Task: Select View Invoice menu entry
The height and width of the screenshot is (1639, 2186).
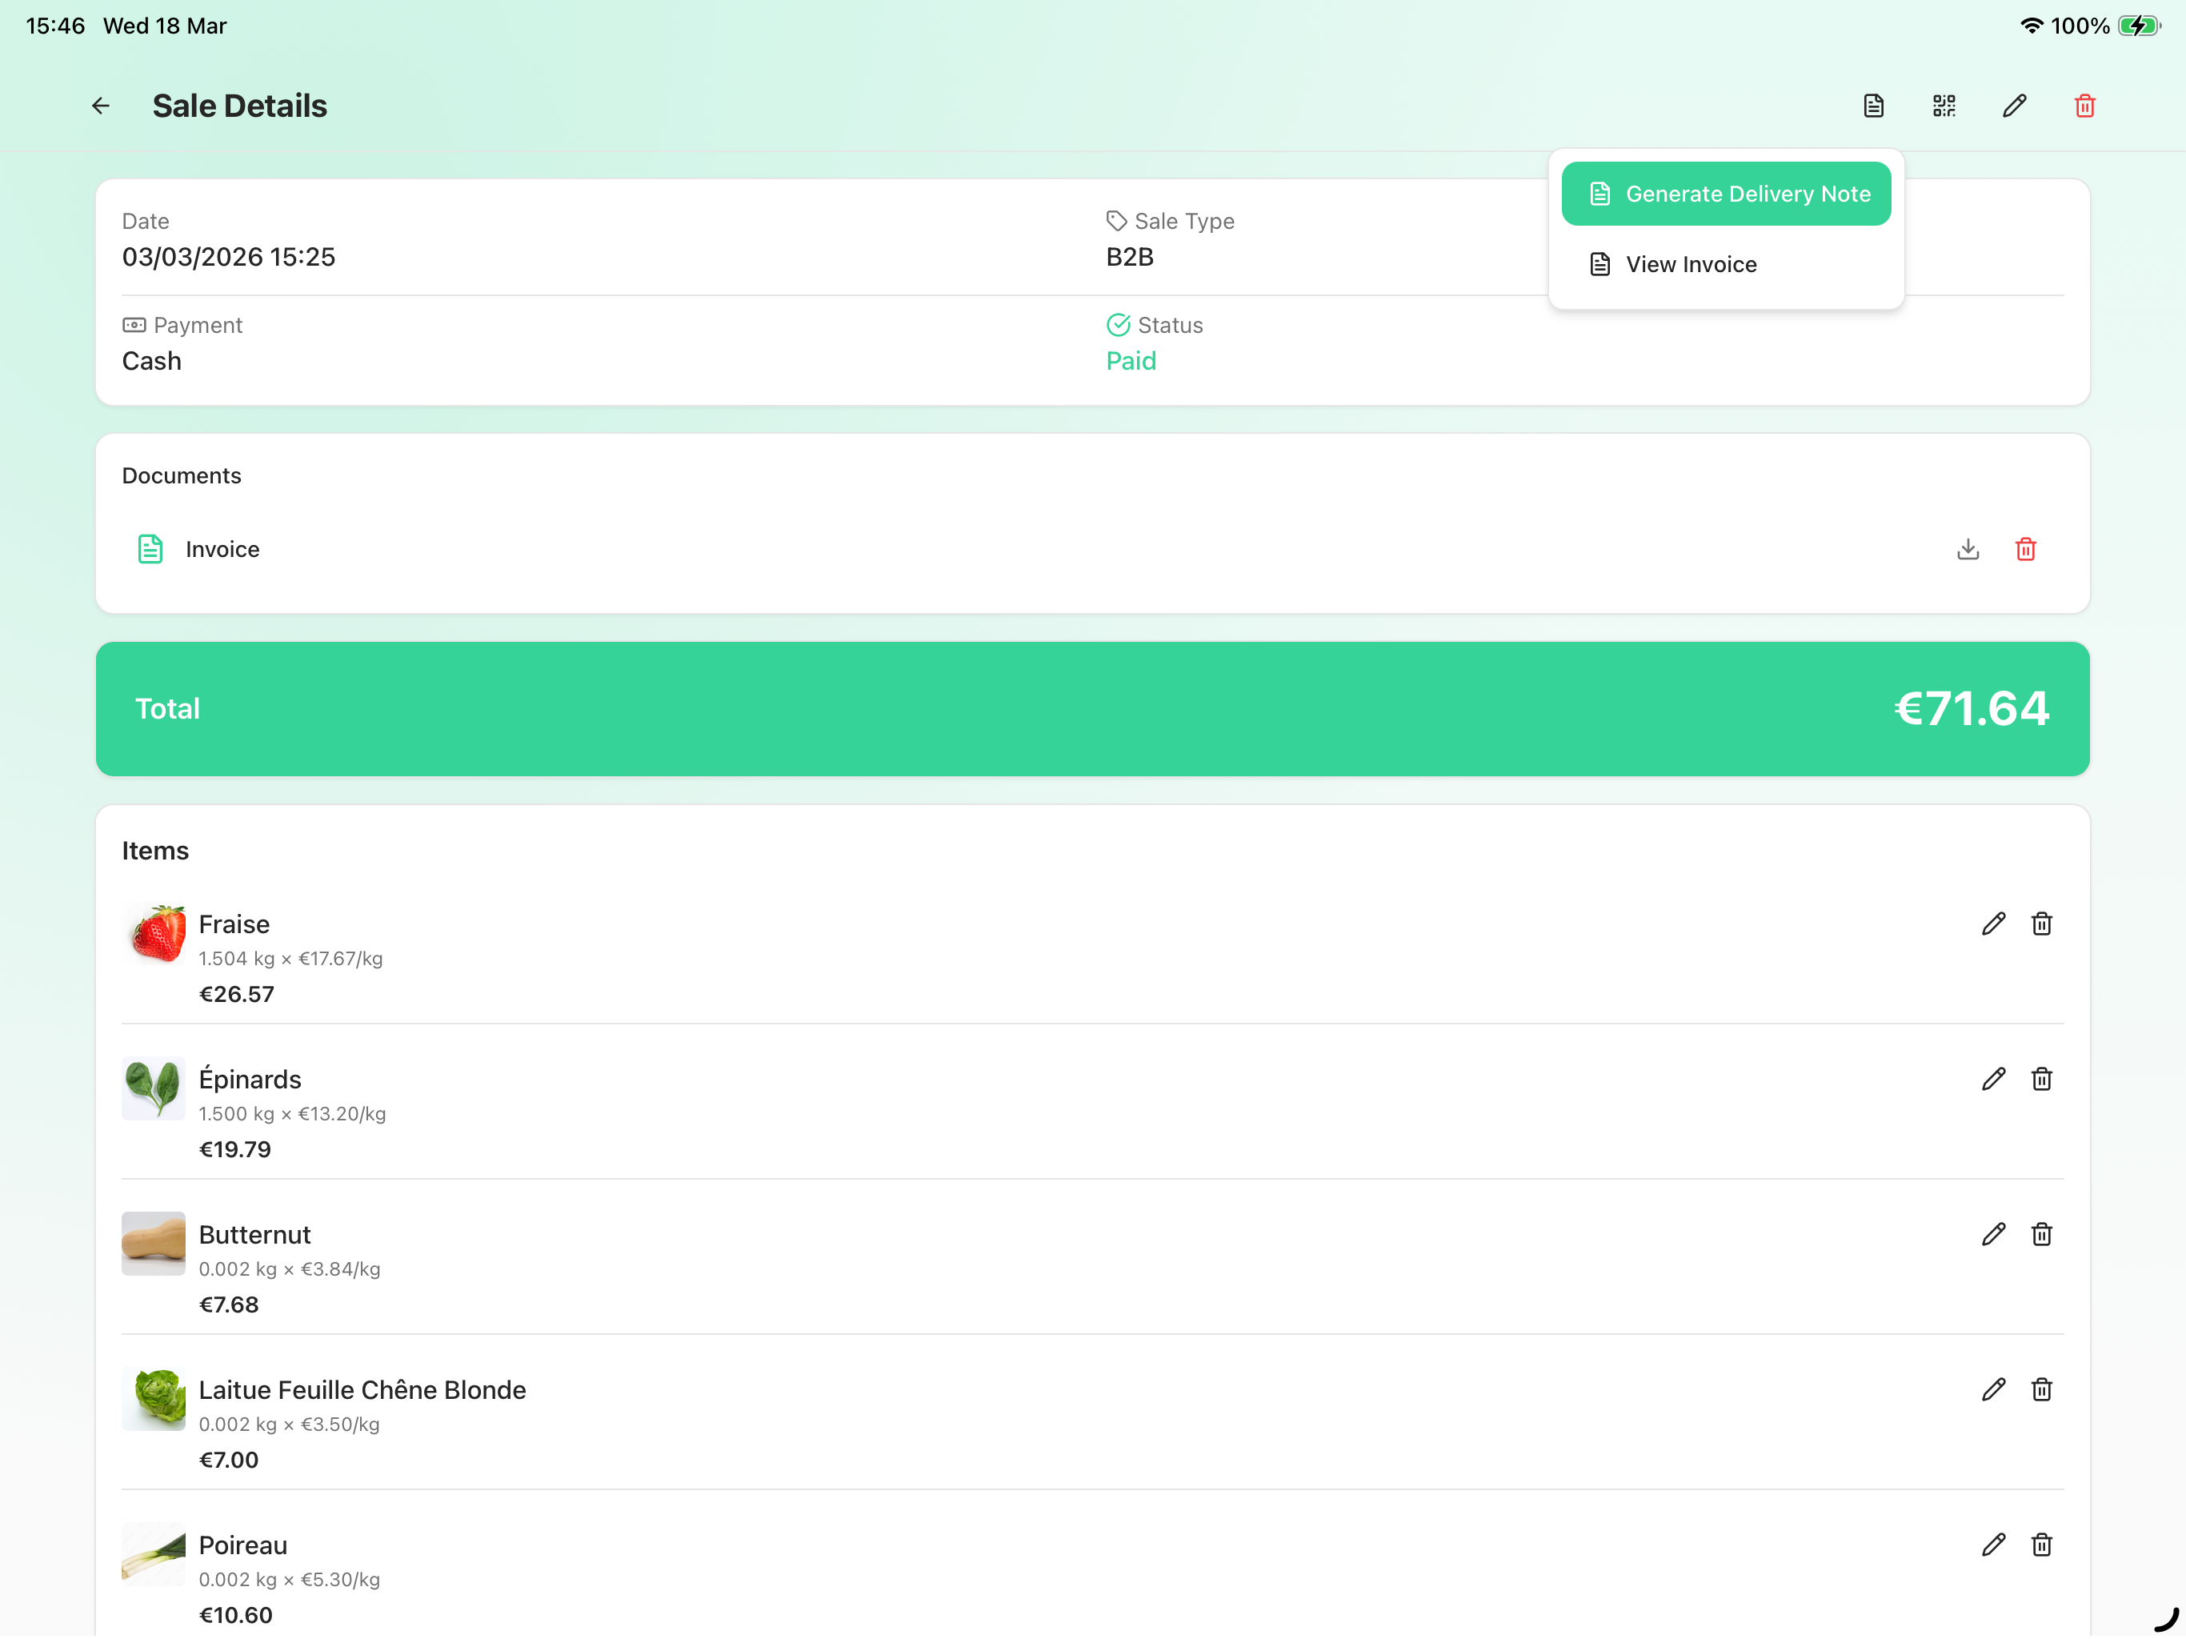Action: 1725,264
